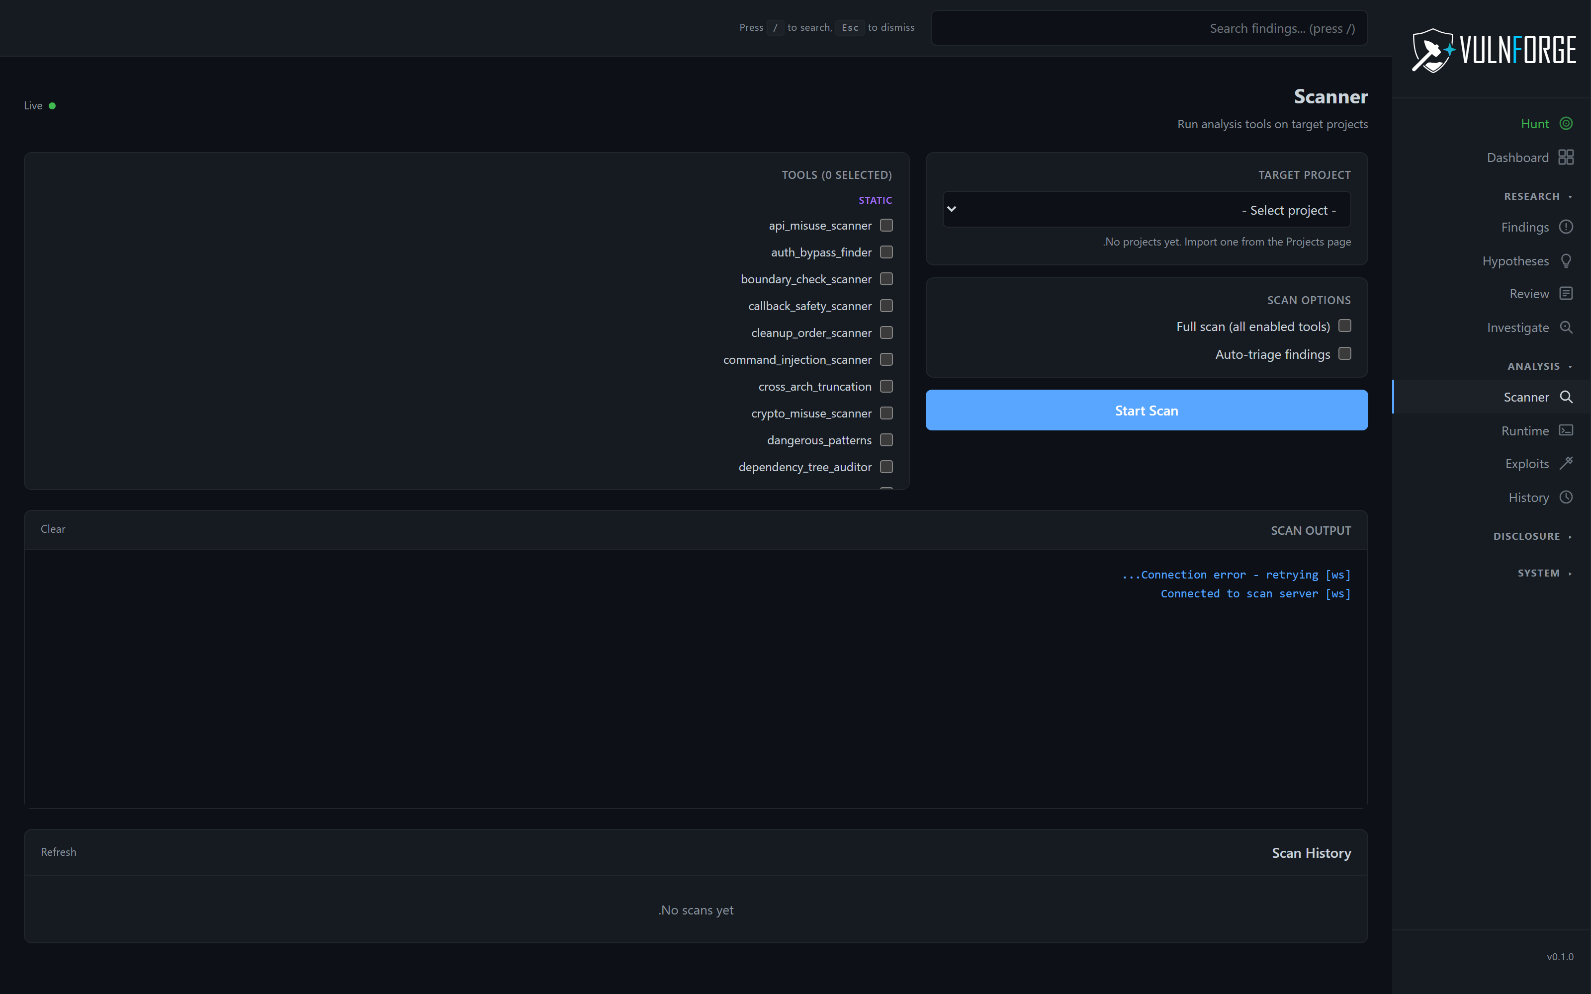This screenshot has height=994, width=1591.
Task: Click the Investigate magnifier icon
Action: (x=1567, y=327)
